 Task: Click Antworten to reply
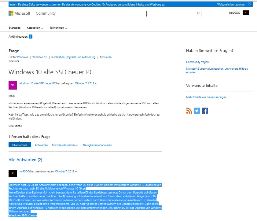click(41, 145)
